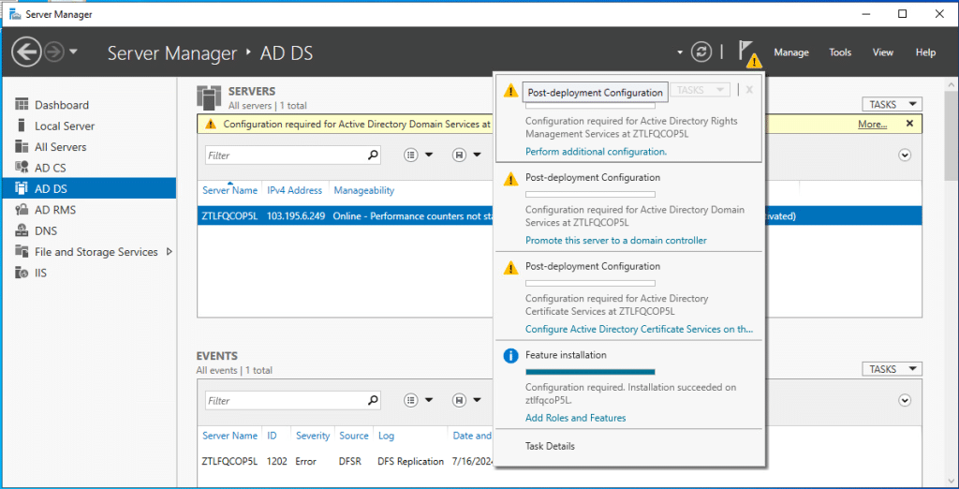Sort by Manageability column
This screenshot has height=489, width=959.
[364, 190]
